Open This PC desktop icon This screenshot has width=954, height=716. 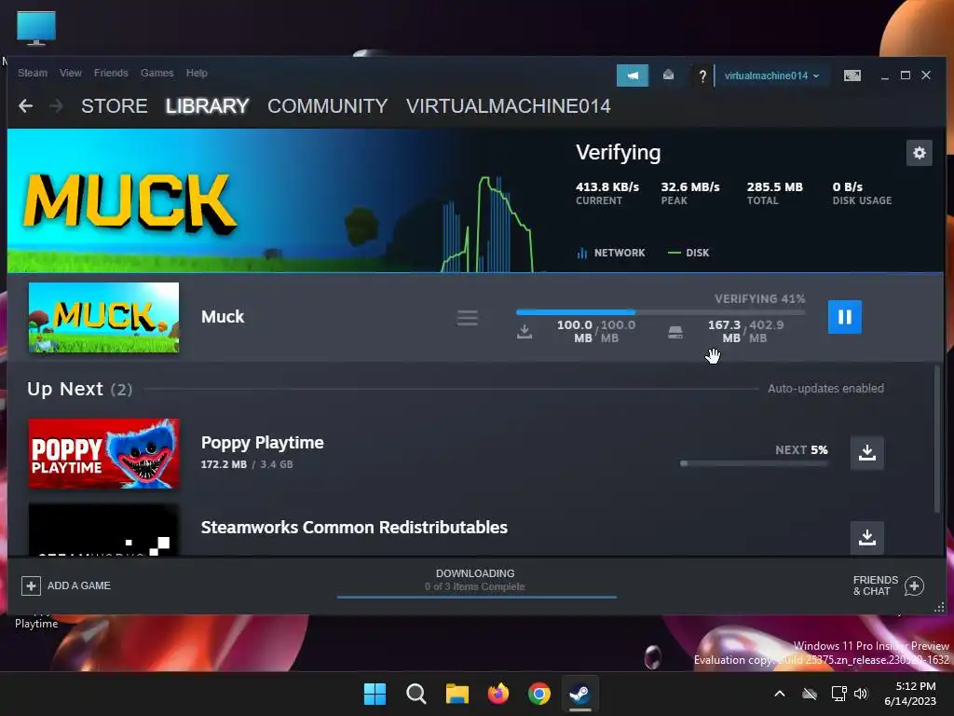tap(36, 28)
